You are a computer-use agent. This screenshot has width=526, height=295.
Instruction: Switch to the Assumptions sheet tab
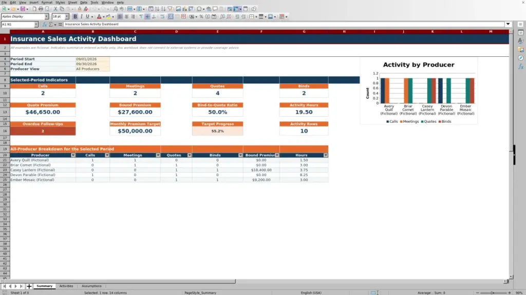(91, 286)
